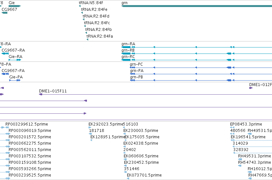Screen dimensions: 272x180
Task: Select RP003159108.5prime EST label
Action: tap(30, 162)
